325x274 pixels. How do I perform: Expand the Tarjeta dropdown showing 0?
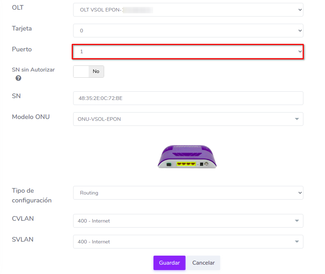pyautogui.click(x=188, y=31)
